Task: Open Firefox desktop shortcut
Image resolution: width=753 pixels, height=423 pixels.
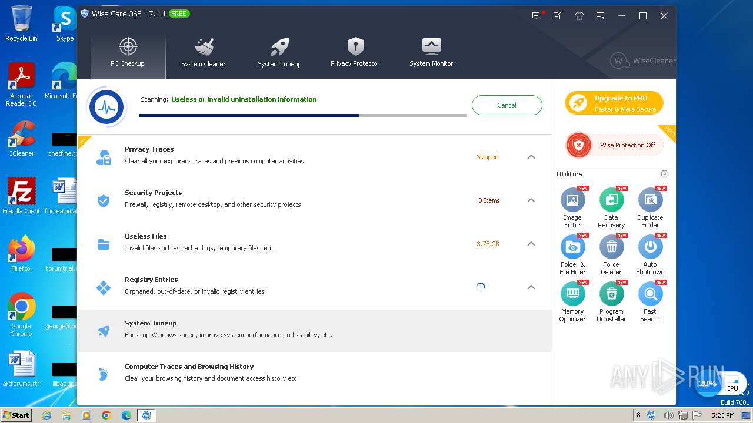Action: tap(21, 254)
